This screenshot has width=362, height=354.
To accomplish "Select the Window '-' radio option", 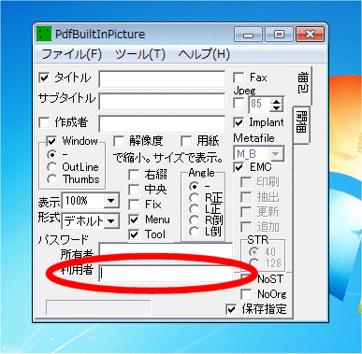I will click(51, 154).
